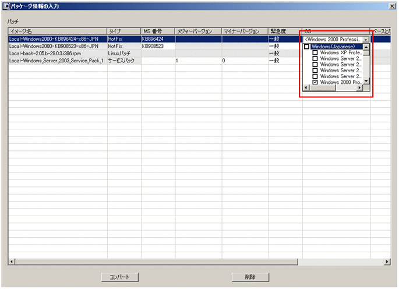The image size is (399, 289).
Task: Click 一般 urgency cell in Service_Pack_1 row
Action: pos(285,61)
